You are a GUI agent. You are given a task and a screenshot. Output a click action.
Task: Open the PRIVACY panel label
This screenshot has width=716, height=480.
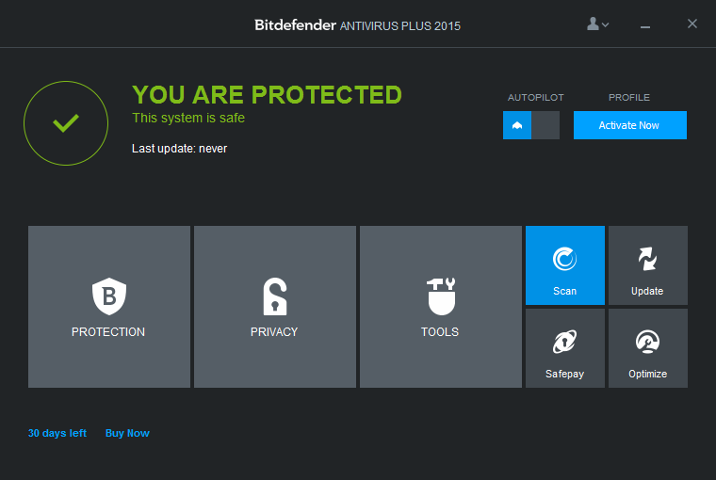tap(274, 331)
